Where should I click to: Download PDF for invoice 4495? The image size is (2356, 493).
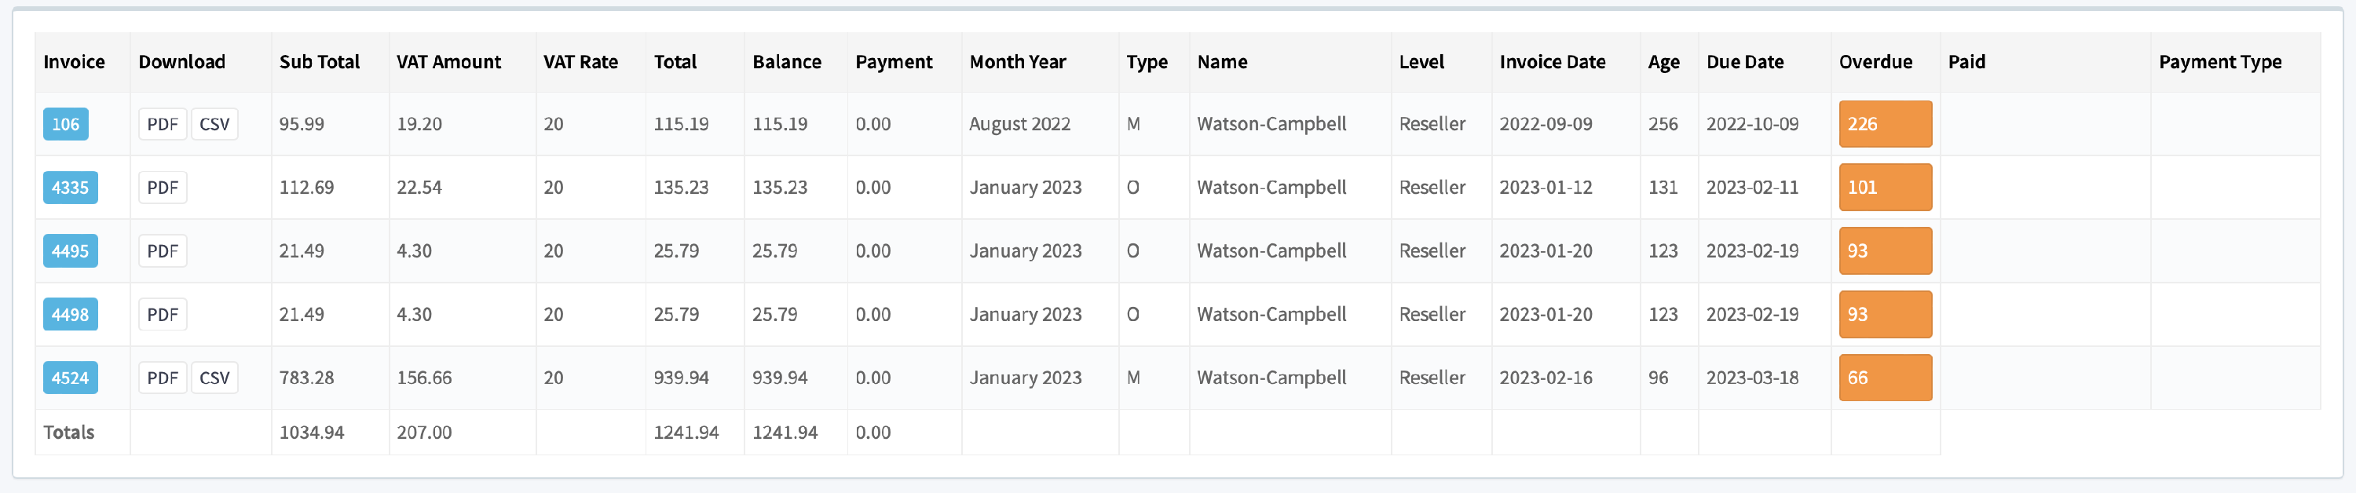(x=163, y=250)
